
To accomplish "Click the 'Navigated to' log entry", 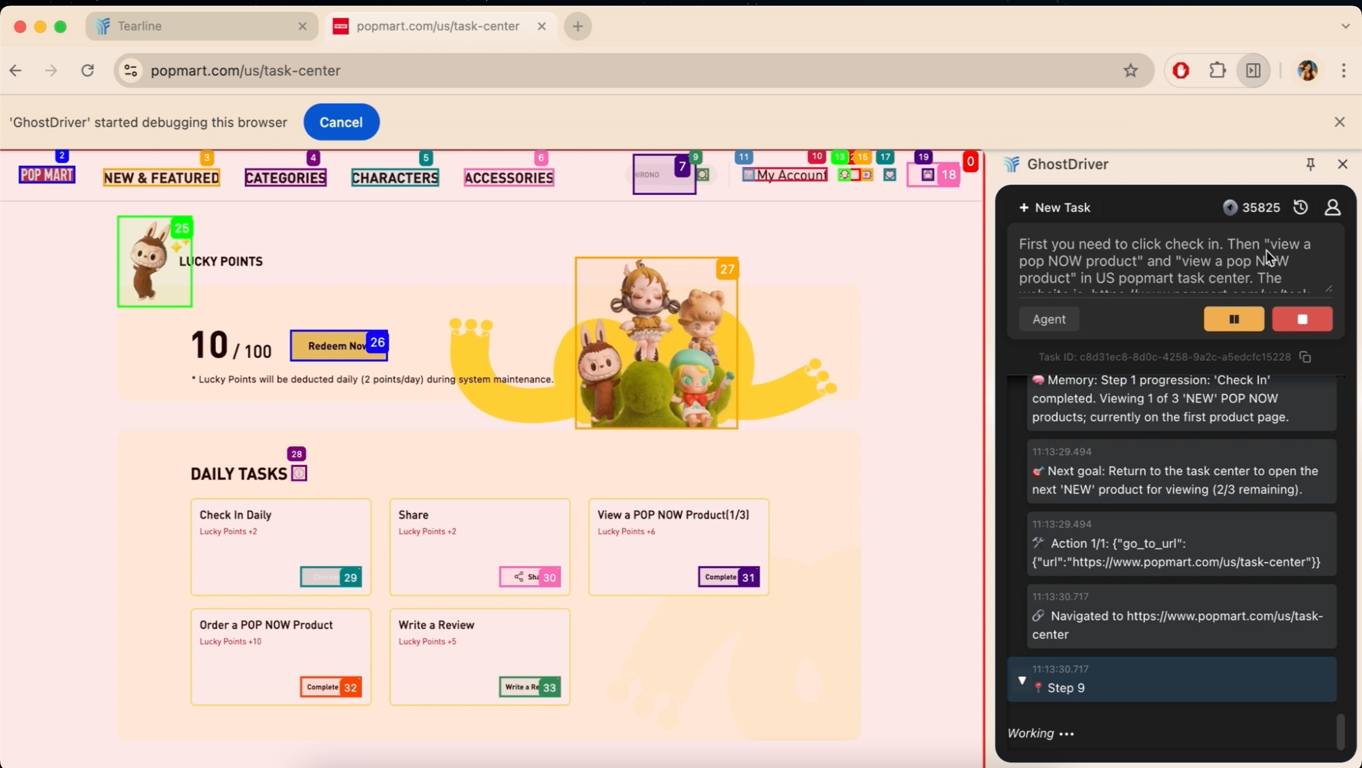I will (1181, 616).
